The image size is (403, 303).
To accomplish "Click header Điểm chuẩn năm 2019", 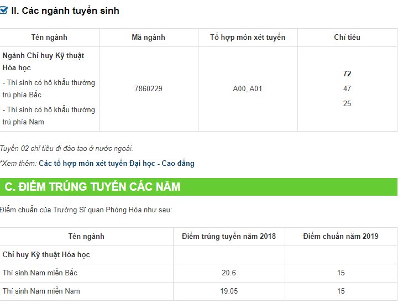I will (x=341, y=237).
